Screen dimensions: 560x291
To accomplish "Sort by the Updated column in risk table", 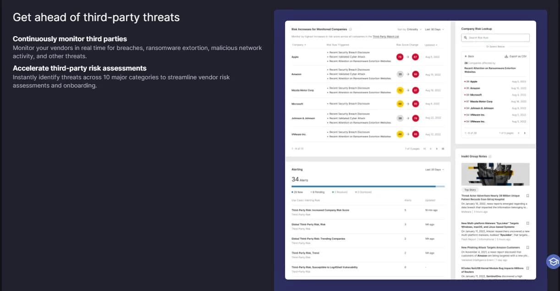I will (431, 45).
